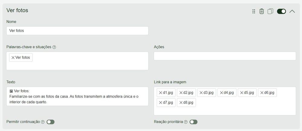Image resolution: width=302 pixels, height=131 pixels.
Task: Open help icon next to Palavras-chave e situações
Action: 54,47
